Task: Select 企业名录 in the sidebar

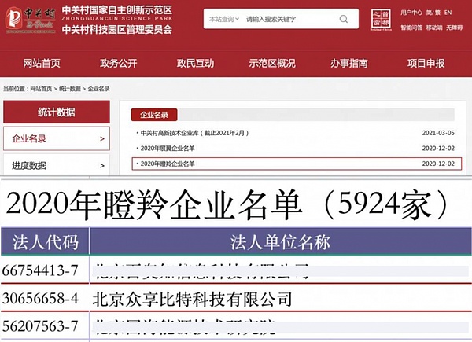Action: click(57, 138)
